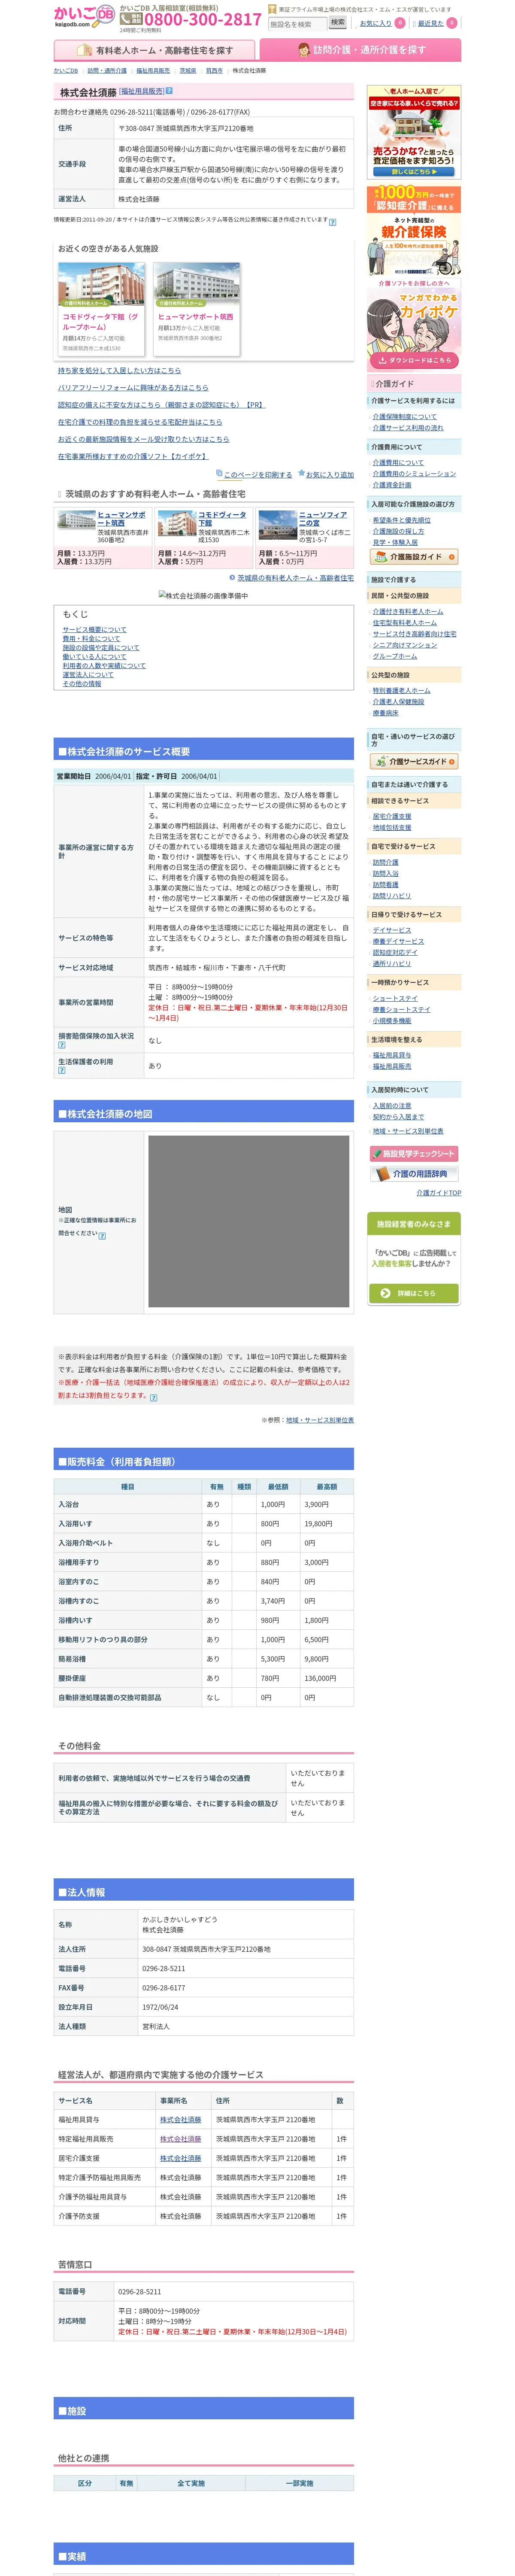Click グループホーム sidebar link
Screen dimensions: 515x2576
tap(395, 656)
